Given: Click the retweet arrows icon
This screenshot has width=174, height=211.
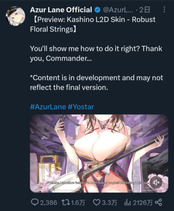Looking at the screenshot, I should tap(65, 202).
